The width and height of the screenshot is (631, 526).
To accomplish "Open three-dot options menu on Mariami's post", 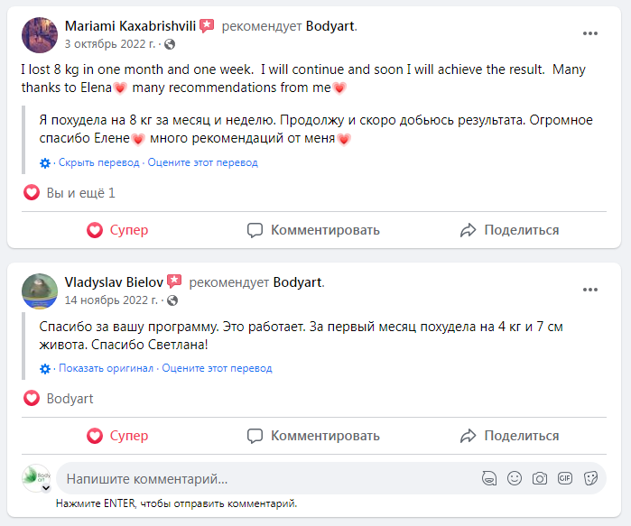I will [590, 33].
